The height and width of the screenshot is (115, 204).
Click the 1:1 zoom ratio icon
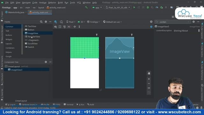pyautogui.click(x=149, y=88)
